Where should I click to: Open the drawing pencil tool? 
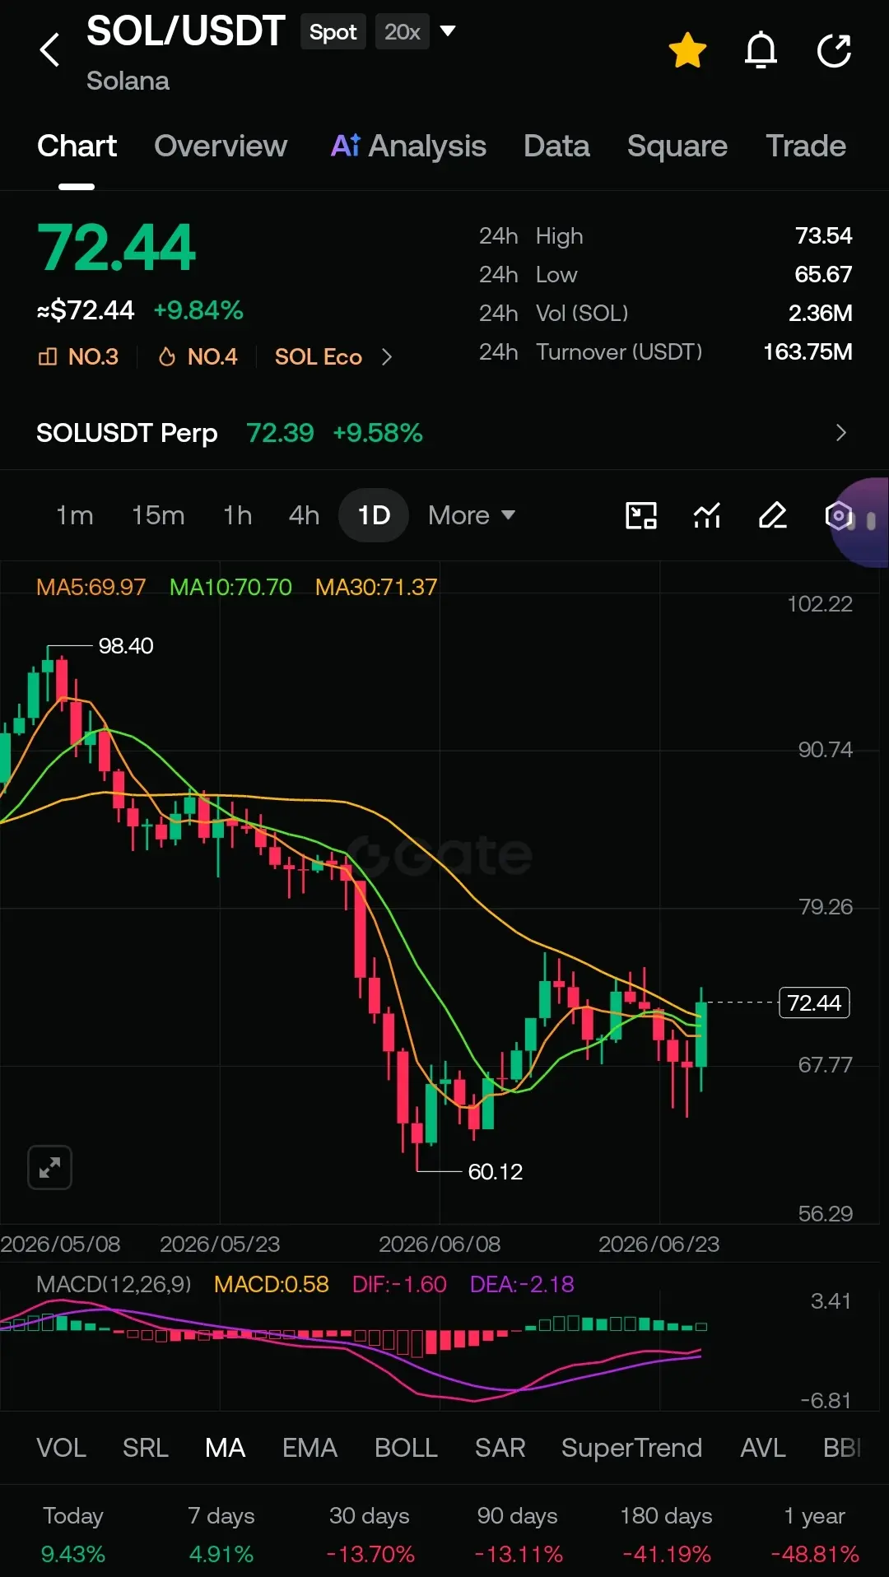pyautogui.click(x=772, y=515)
